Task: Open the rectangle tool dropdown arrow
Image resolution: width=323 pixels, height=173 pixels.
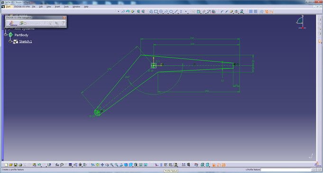Action: [158, 13]
